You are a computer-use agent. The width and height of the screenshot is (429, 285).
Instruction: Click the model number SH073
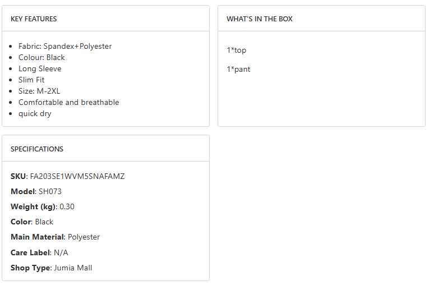pos(50,192)
